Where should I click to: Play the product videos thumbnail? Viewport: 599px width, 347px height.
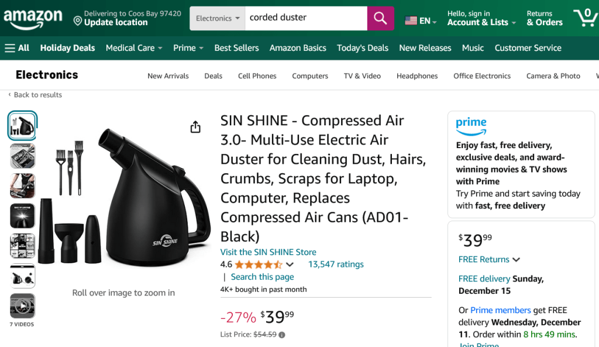coord(23,306)
